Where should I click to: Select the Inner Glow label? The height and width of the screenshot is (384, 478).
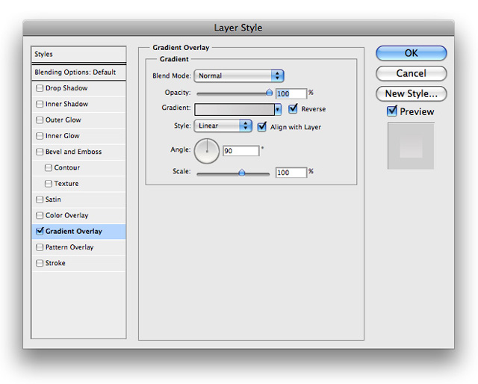pos(63,136)
